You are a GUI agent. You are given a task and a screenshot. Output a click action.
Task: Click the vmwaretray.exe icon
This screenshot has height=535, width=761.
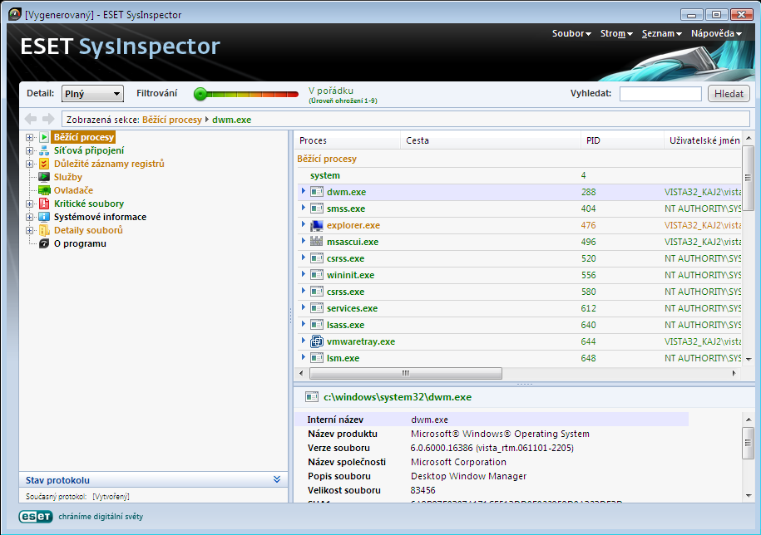click(317, 341)
